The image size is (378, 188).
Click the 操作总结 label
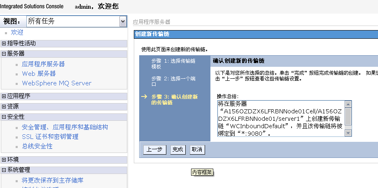coord(228,96)
